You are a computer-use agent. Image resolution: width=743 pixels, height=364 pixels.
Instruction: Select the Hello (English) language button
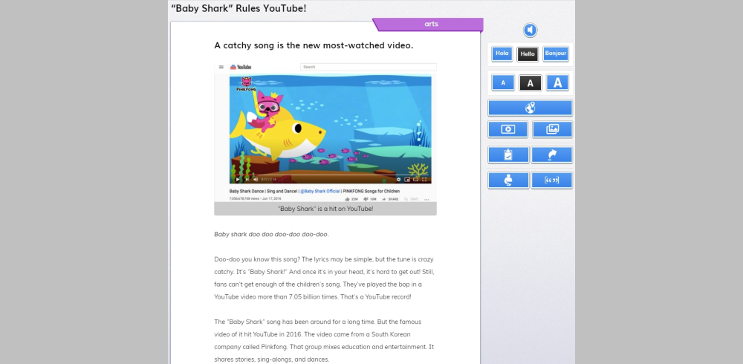click(x=528, y=54)
